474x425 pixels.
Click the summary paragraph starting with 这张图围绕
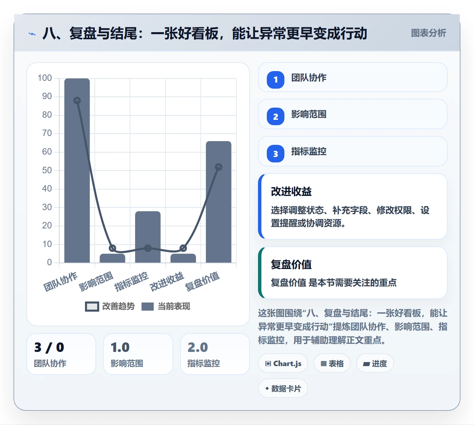click(x=353, y=327)
